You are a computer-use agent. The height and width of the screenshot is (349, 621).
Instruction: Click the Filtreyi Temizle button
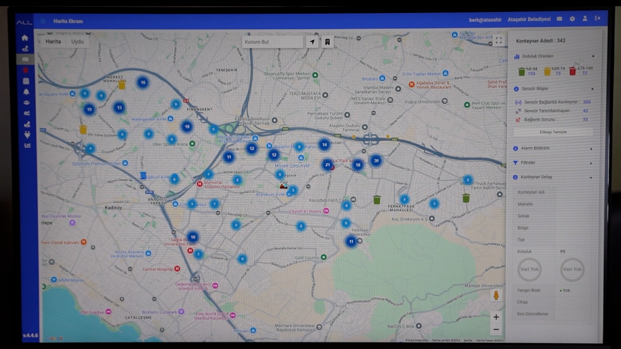pos(553,132)
